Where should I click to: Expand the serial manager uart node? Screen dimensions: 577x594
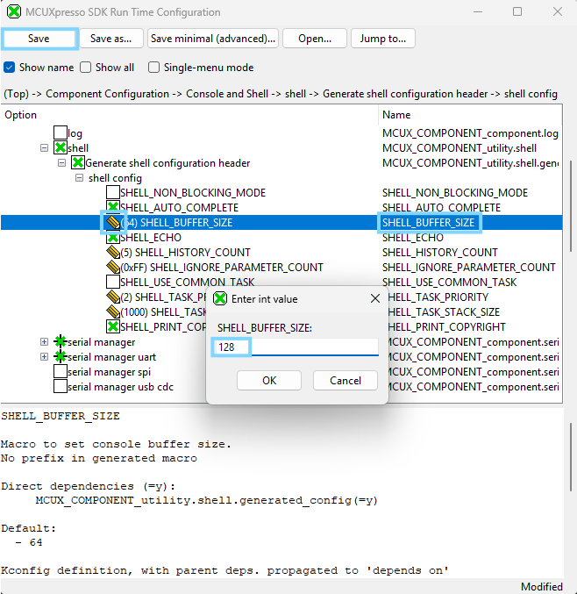[44, 357]
